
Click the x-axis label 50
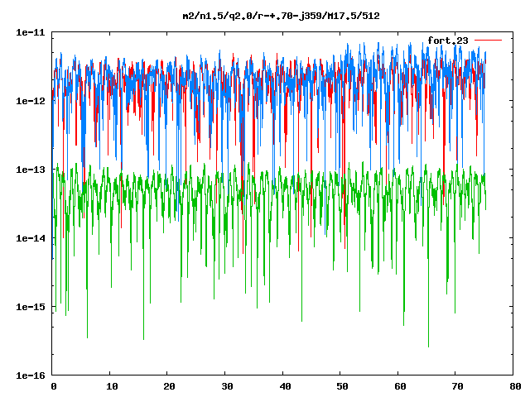tap(342, 386)
